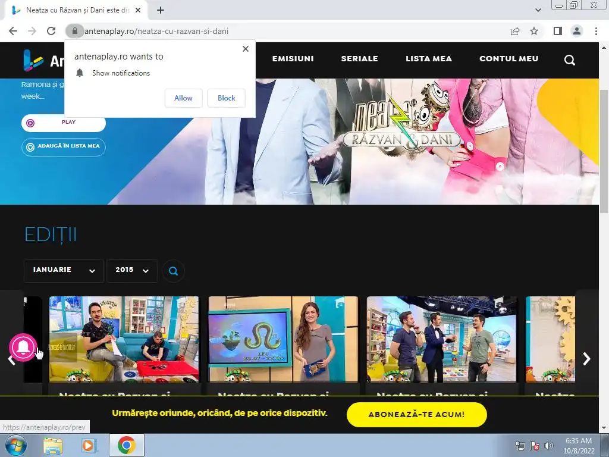The height and width of the screenshot is (457, 609).
Task: Click ABONEAZĂ-TE ACUM! button
Action: tap(416, 414)
